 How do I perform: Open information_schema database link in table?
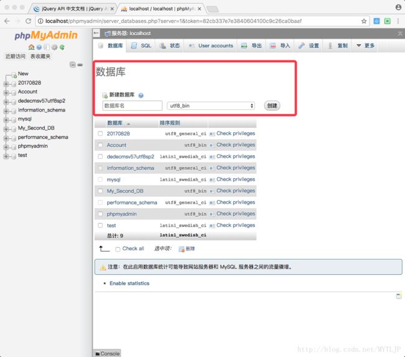(130, 168)
